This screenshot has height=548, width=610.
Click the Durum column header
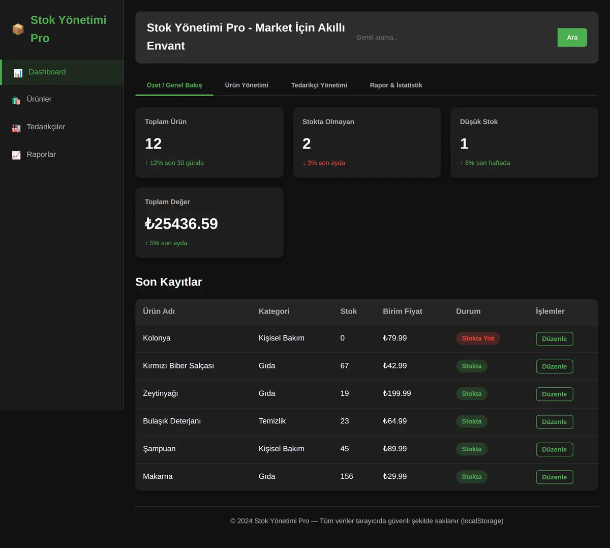coord(468,311)
